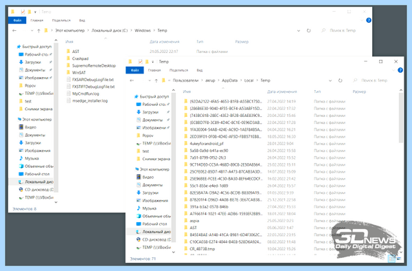The height and width of the screenshot is (271, 412).
Task: Sort by Тип column in front window
Action: 317,91
